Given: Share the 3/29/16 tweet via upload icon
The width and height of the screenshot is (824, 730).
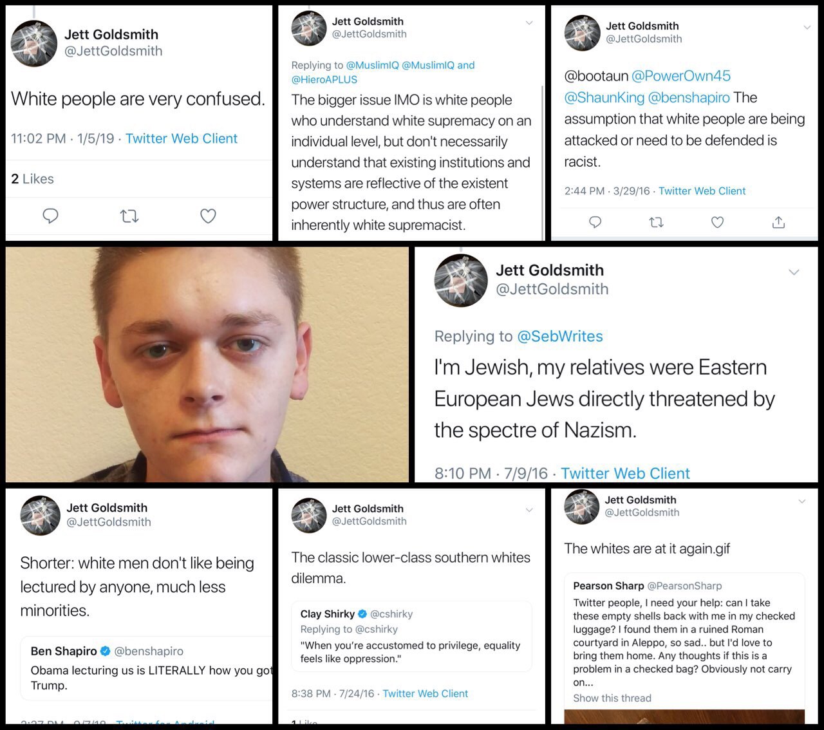Looking at the screenshot, I should (778, 222).
